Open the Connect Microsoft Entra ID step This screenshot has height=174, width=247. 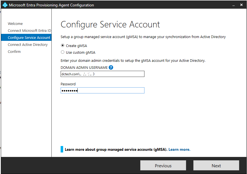click(x=26, y=30)
